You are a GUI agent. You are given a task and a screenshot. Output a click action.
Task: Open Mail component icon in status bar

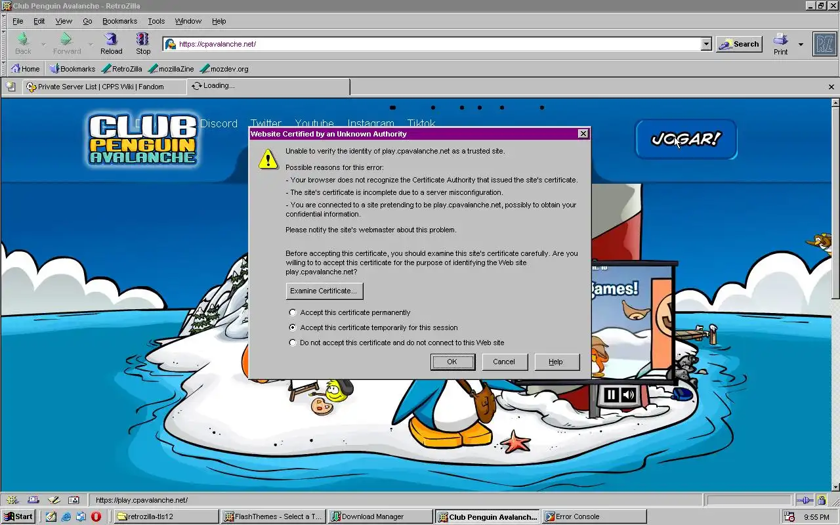[x=33, y=500]
